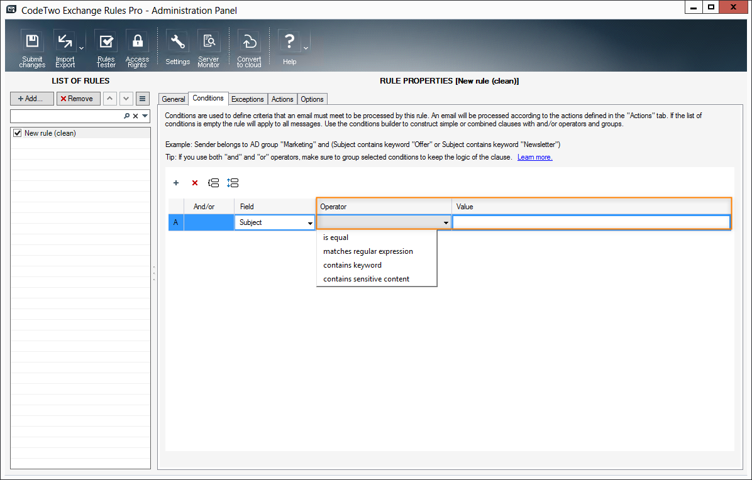
Task: Click the group conditions icon
Action: click(x=213, y=183)
